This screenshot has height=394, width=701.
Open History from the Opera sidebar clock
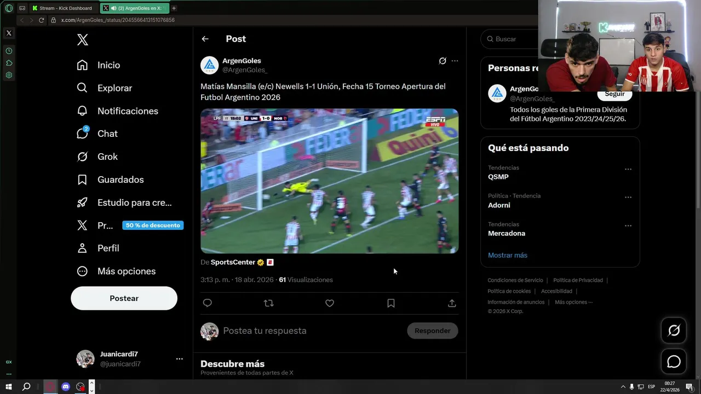9,51
